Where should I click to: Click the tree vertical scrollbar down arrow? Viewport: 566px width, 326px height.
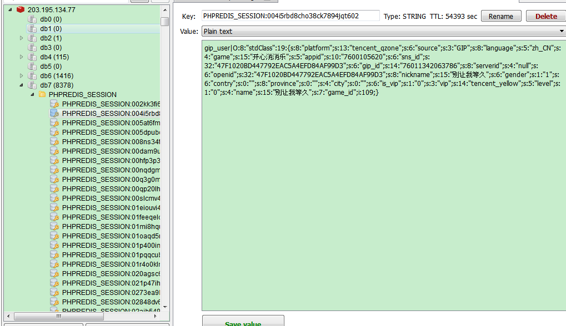pyautogui.click(x=165, y=307)
